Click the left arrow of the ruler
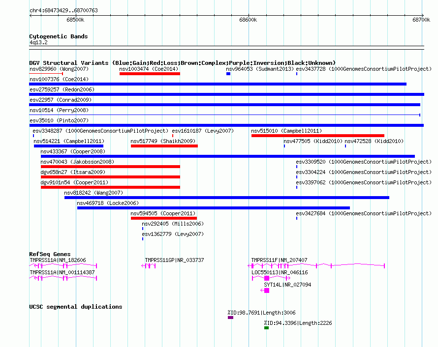The image size is (438, 347). point(31,16)
